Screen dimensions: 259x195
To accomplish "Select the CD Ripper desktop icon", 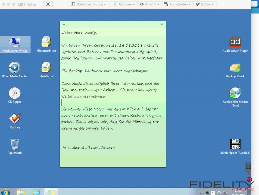I will click(15, 93).
